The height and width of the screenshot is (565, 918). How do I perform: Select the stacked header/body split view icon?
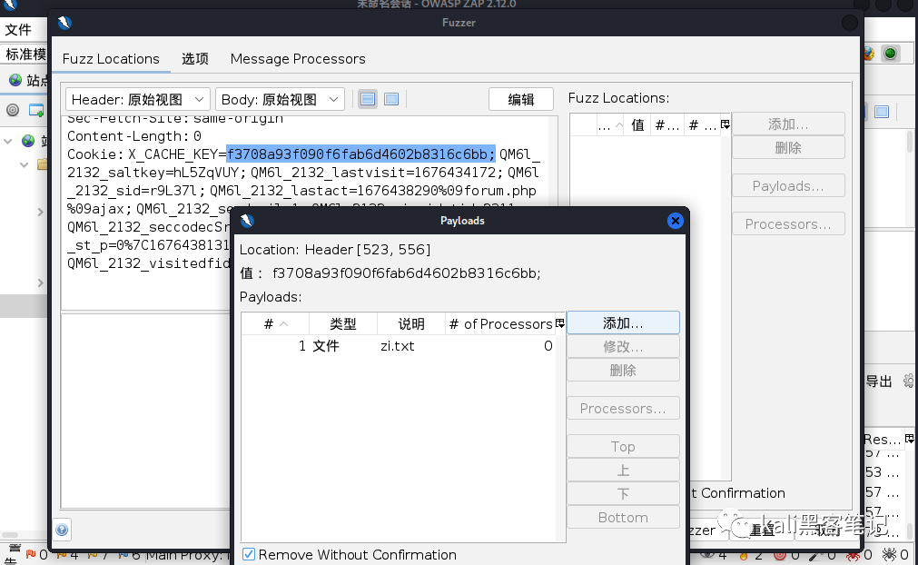tap(368, 100)
